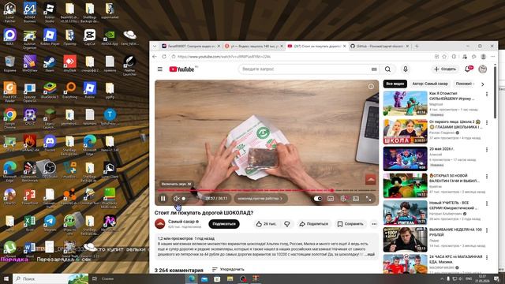
Task: Open Discord desktop shortcut
Action: point(50,143)
